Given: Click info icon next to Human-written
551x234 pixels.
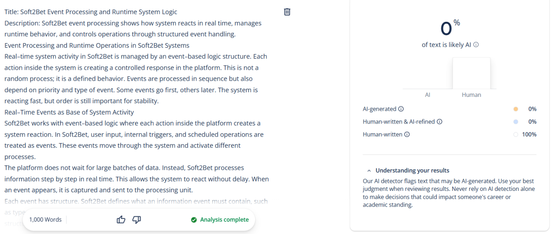Looking at the screenshot, I should [x=407, y=135].
